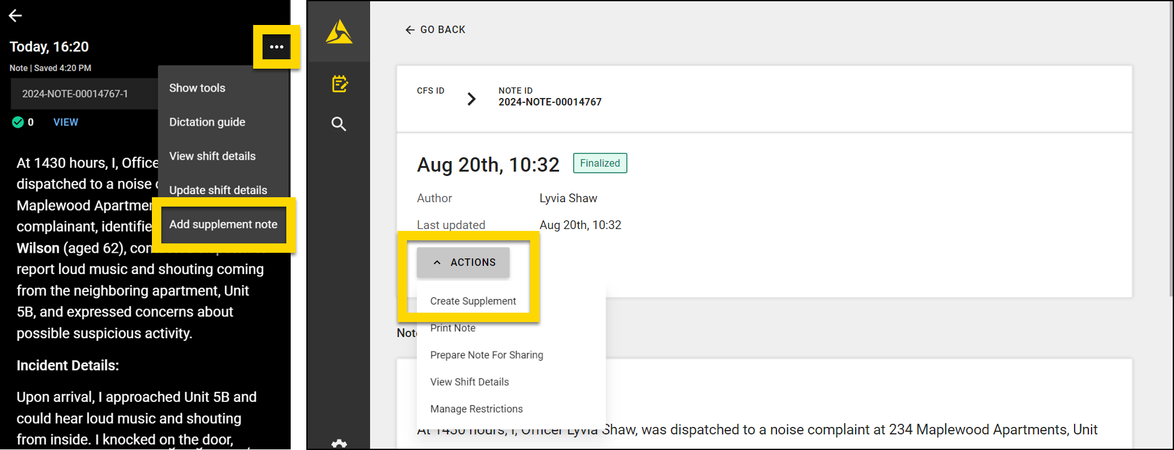The height and width of the screenshot is (450, 1174).
Task: Choose View shift details in the mobile menu
Action: (212, 156)
